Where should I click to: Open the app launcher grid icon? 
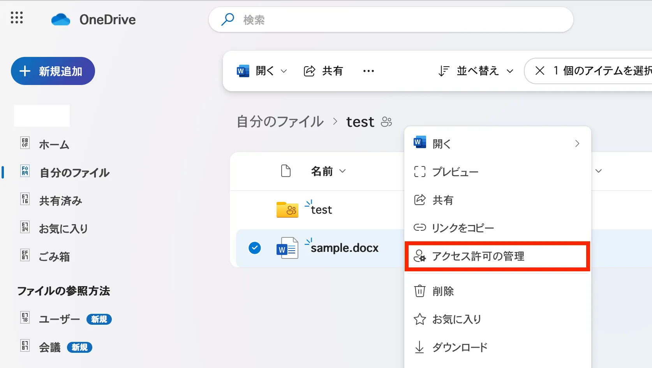coord(17,18)
